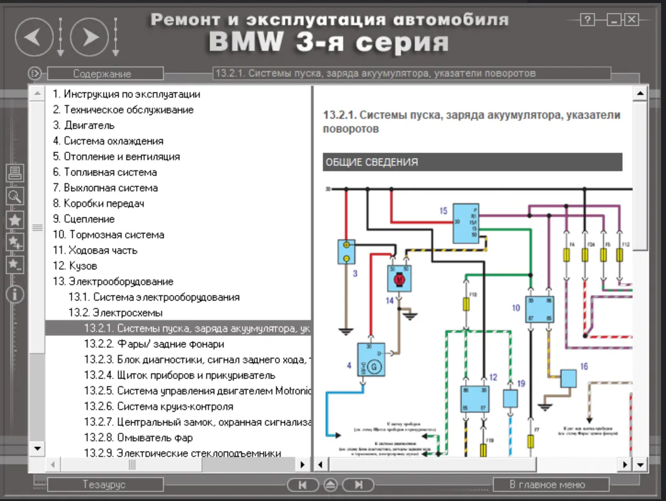Open section 13.2.2. Фары/ задние фонари
This screenshot has width=666, height=501.
(x=154, y=344)
